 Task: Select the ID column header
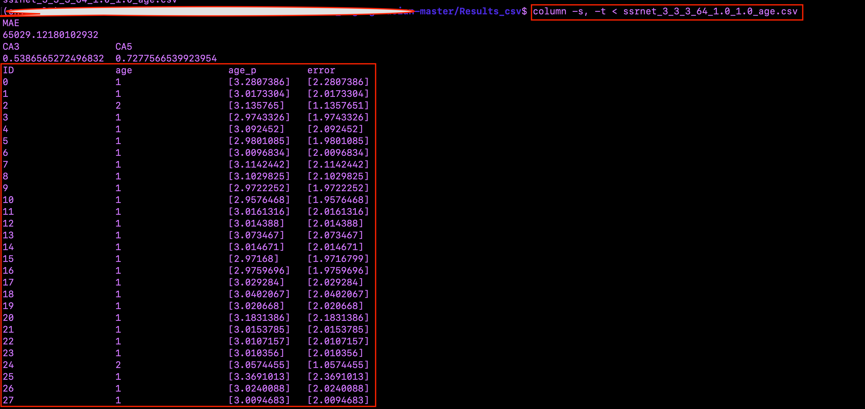[8, 70]
